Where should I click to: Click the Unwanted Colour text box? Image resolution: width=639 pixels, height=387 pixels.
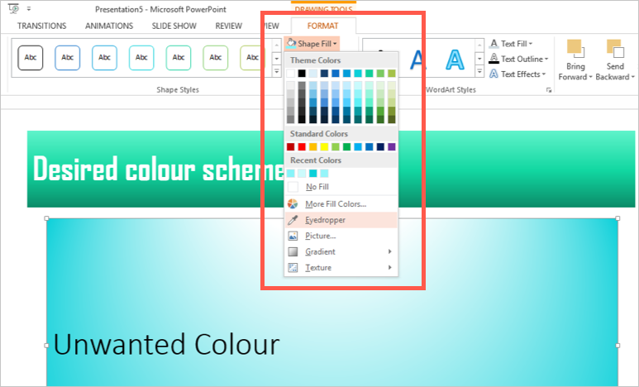[165, 344]
